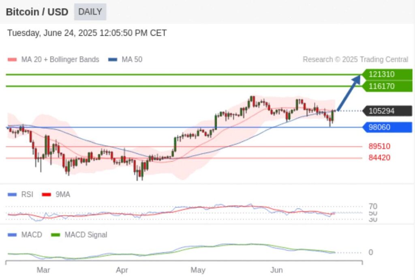Click the 84420 red support label
This screenshot has width=415, height=280.
(379, 157)
